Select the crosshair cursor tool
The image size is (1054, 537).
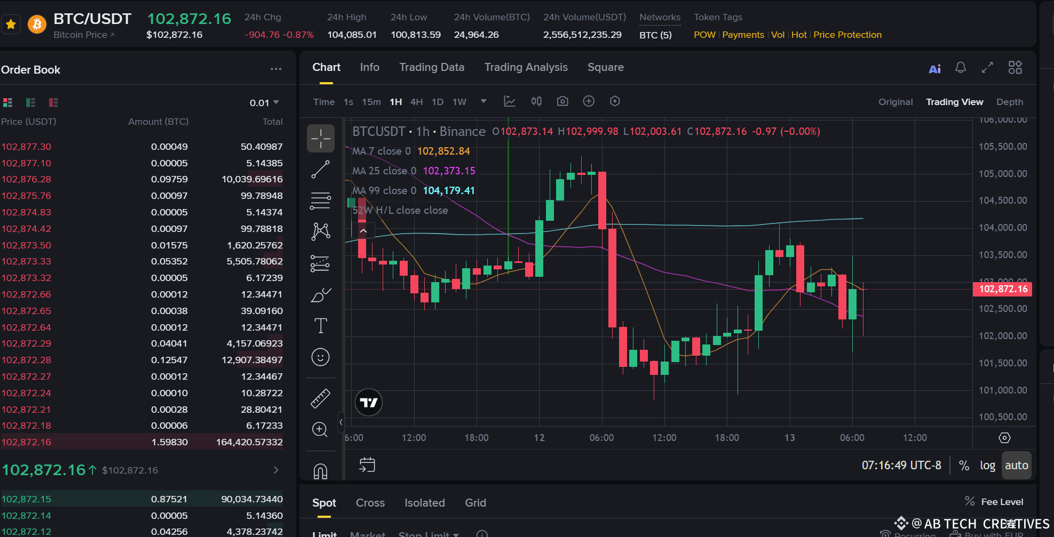pos(321,139)
